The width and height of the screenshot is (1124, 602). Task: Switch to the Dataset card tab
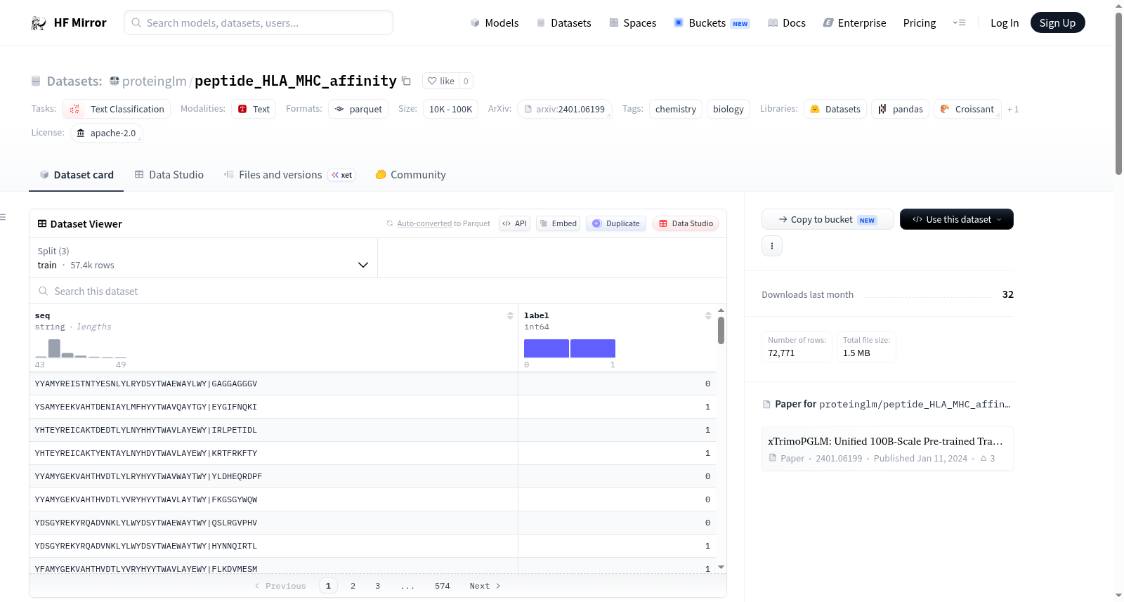click(77, 175)
